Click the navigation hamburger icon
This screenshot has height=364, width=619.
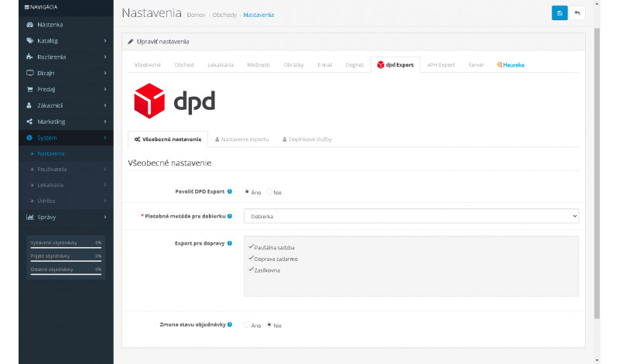26,7
